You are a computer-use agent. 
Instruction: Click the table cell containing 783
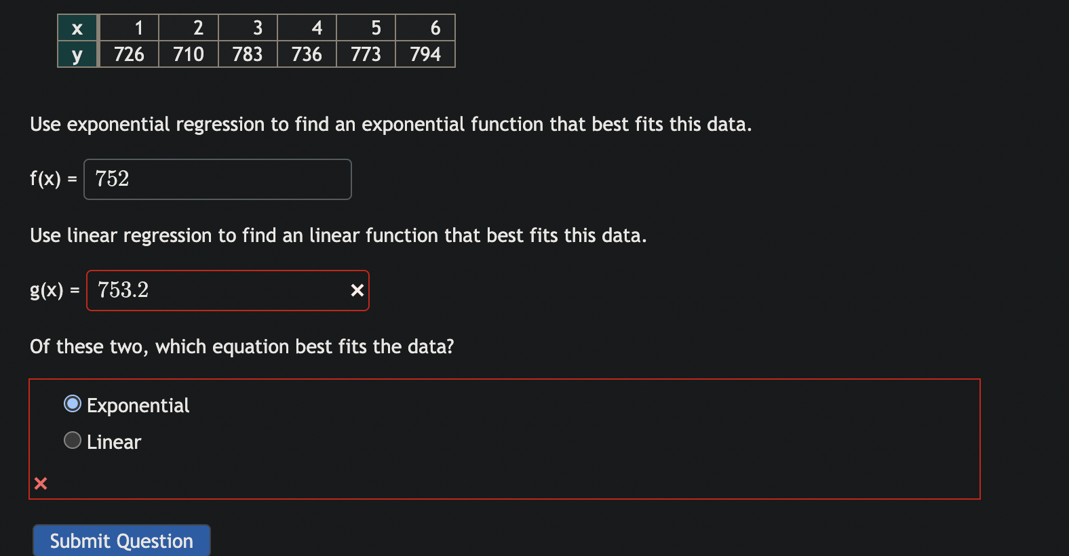247,54
